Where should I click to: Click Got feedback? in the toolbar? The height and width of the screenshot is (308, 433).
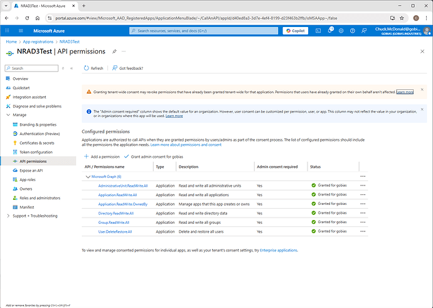coord(127,68)
